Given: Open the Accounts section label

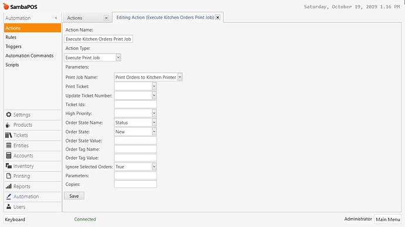Looking at the screenshot, I should click(23, 155).
